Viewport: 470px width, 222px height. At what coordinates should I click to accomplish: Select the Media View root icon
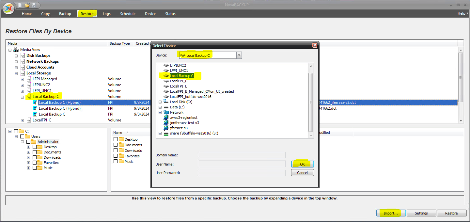click(x=16, y=50)
